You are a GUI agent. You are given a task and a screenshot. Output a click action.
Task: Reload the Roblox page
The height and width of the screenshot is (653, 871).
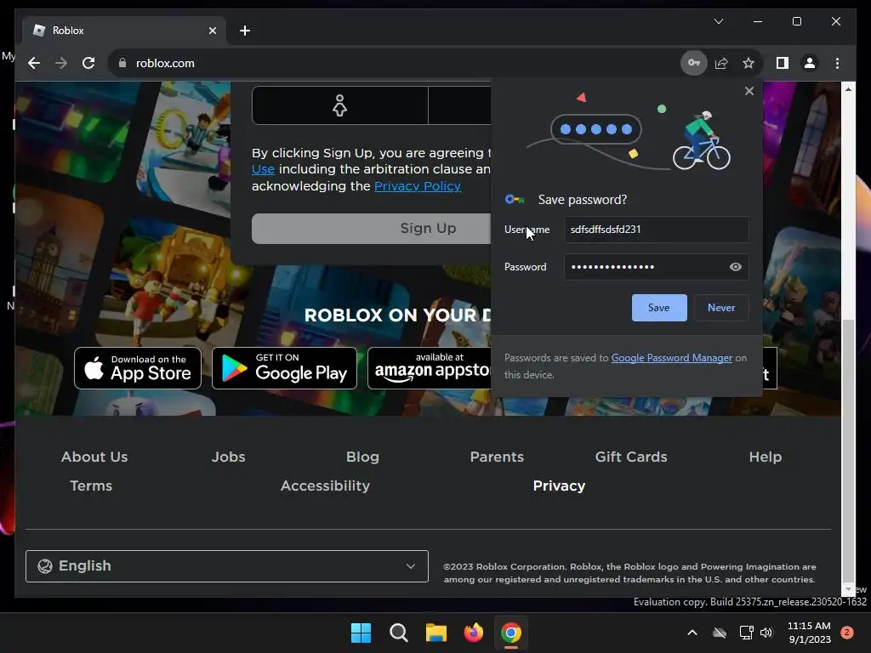click(88, 63)
